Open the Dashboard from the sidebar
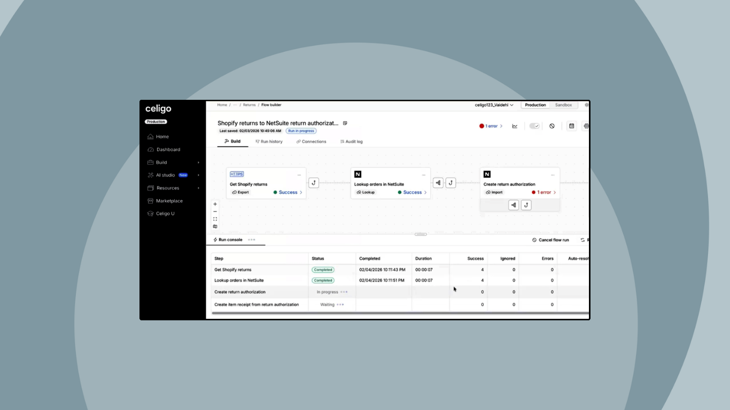 (168, 149)
